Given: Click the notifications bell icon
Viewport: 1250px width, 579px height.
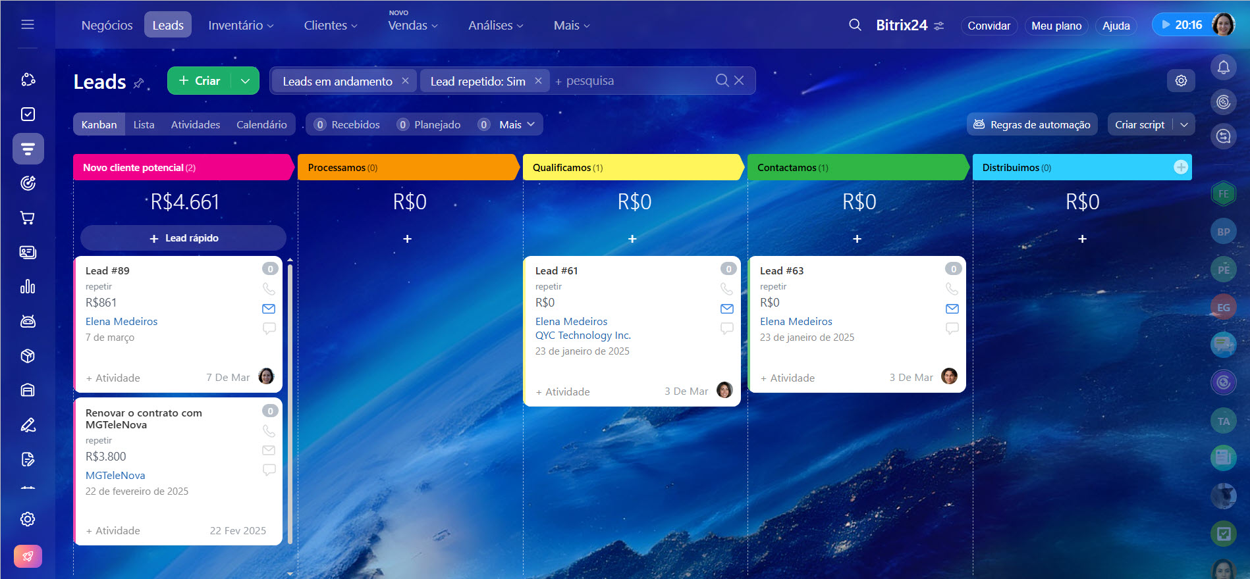Looking at the screenshot, I should [1223, 67].
